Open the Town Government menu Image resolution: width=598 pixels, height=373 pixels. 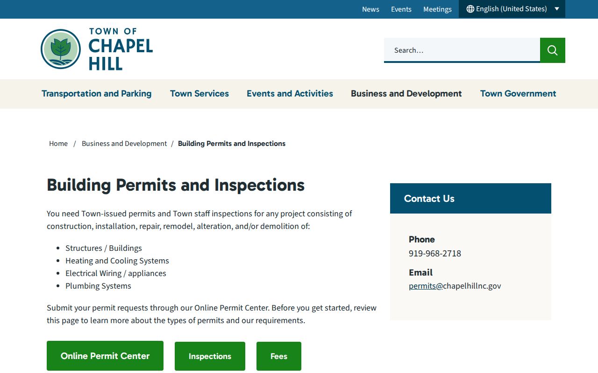(518, 94)
